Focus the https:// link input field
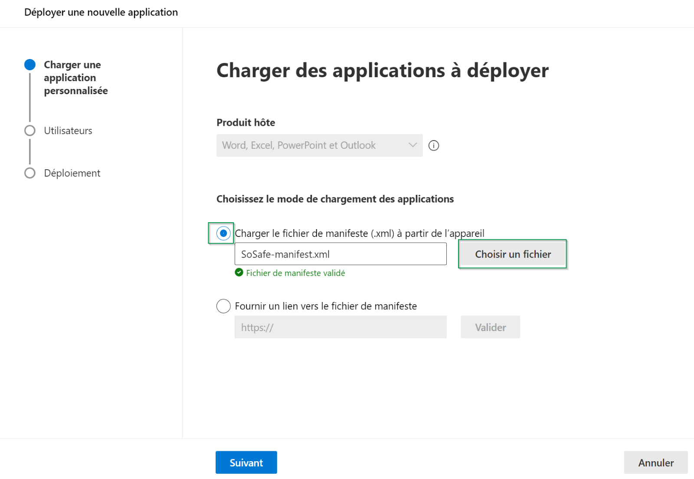694x479 pixels. (340, 327)
